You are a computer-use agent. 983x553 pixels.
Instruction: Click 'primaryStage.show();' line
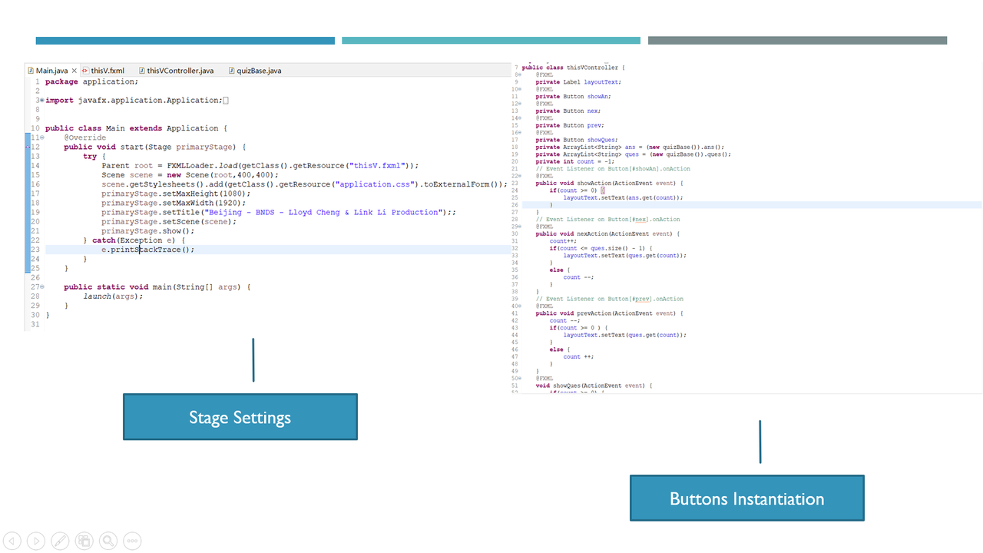(x=147, y=231)
